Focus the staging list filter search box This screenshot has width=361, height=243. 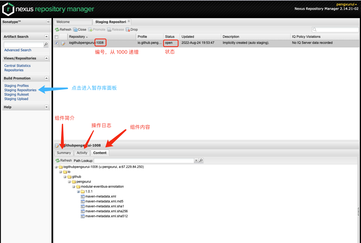[x=335, y=30]
